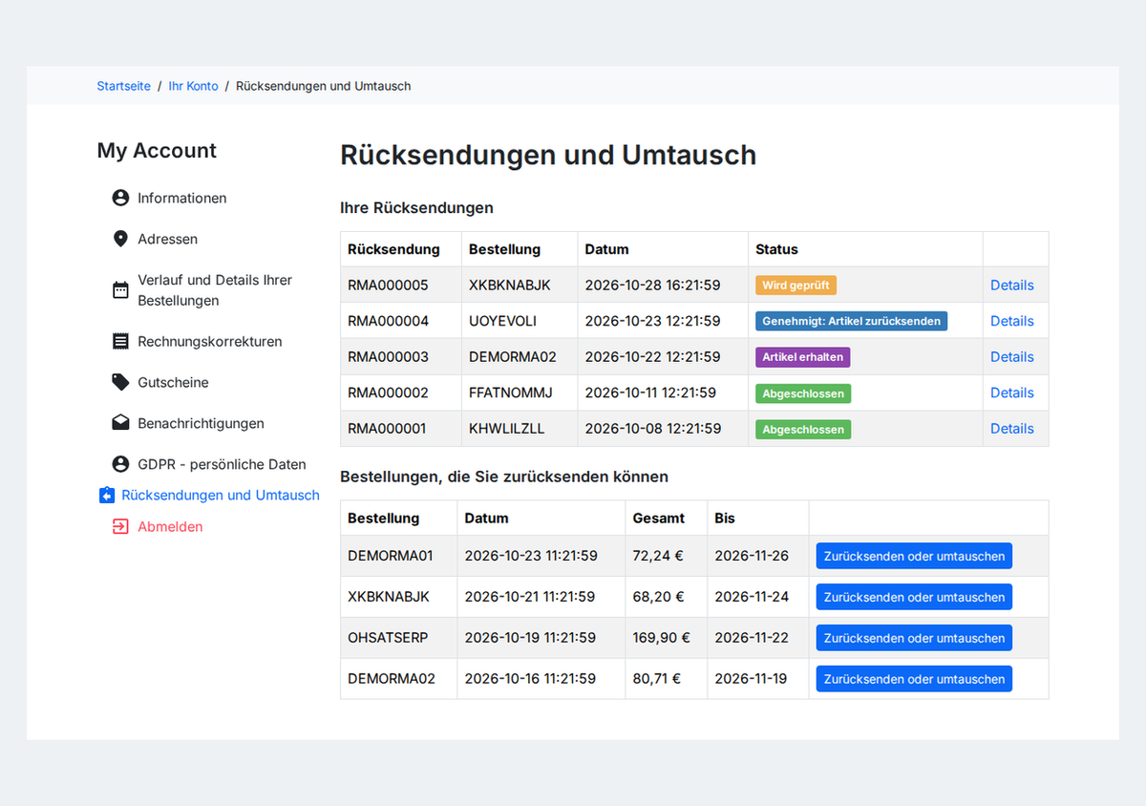
Task: Click the deadline 2026-11-26
Action: tap(752, 556)
